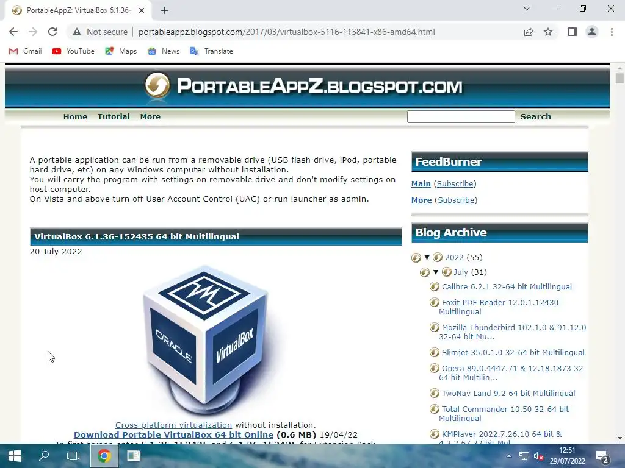Collapse the July archive triangle
The image size is (625, 468).
(436, 272)
